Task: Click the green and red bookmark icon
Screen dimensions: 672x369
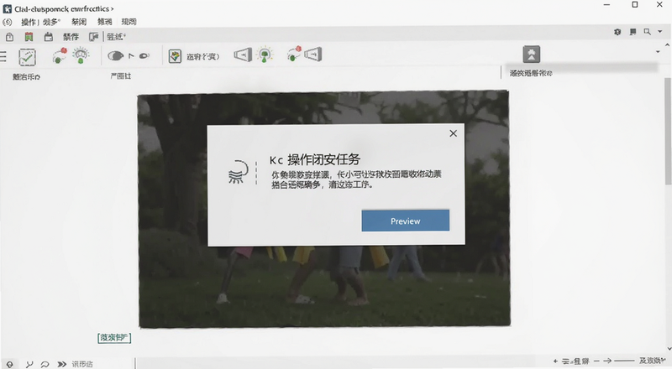Action: click(x=29, y=37)
